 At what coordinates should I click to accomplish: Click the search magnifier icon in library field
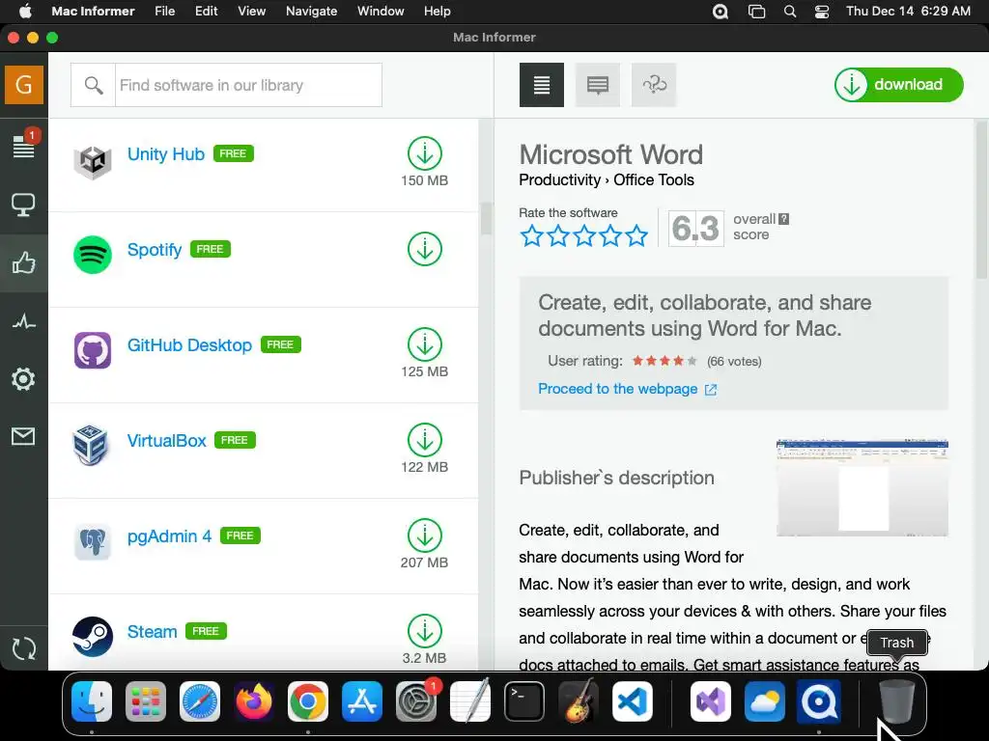(x=94, y=85)
